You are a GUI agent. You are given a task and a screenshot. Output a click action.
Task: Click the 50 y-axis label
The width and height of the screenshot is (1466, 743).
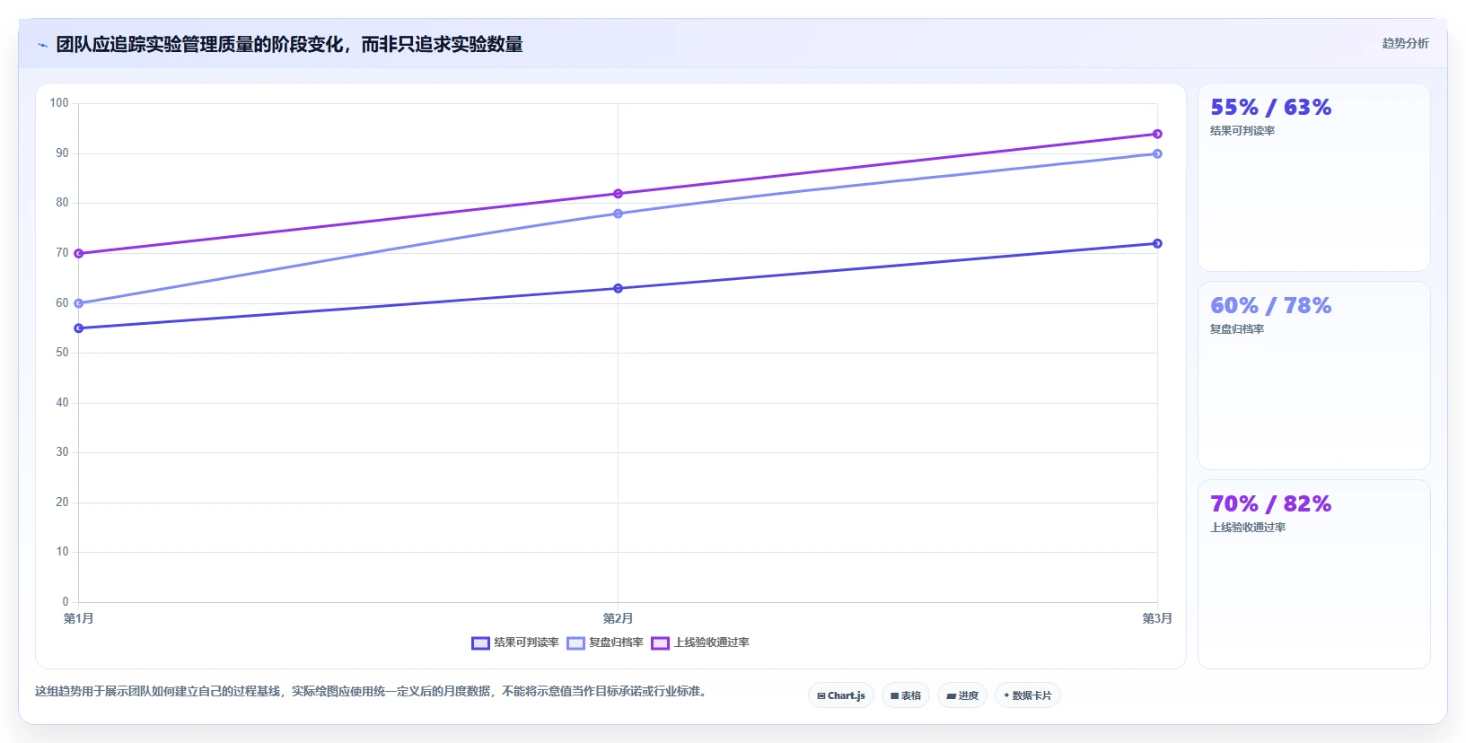(62, 353)
